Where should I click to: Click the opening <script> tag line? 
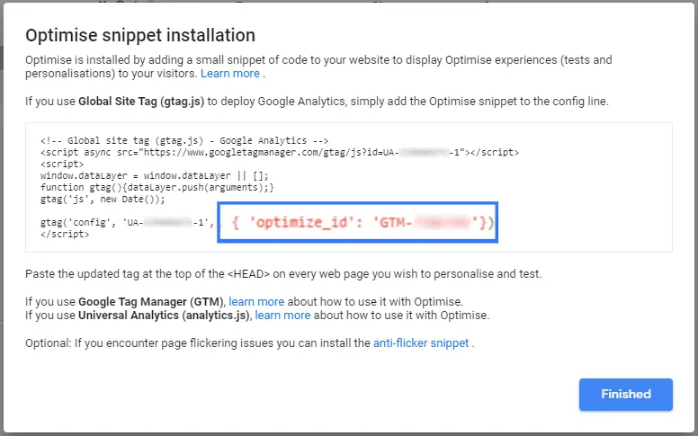coord(62,165)
